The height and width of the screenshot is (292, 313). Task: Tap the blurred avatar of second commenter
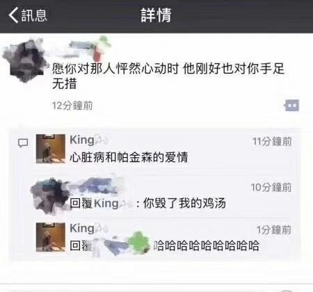click(49, 197)
